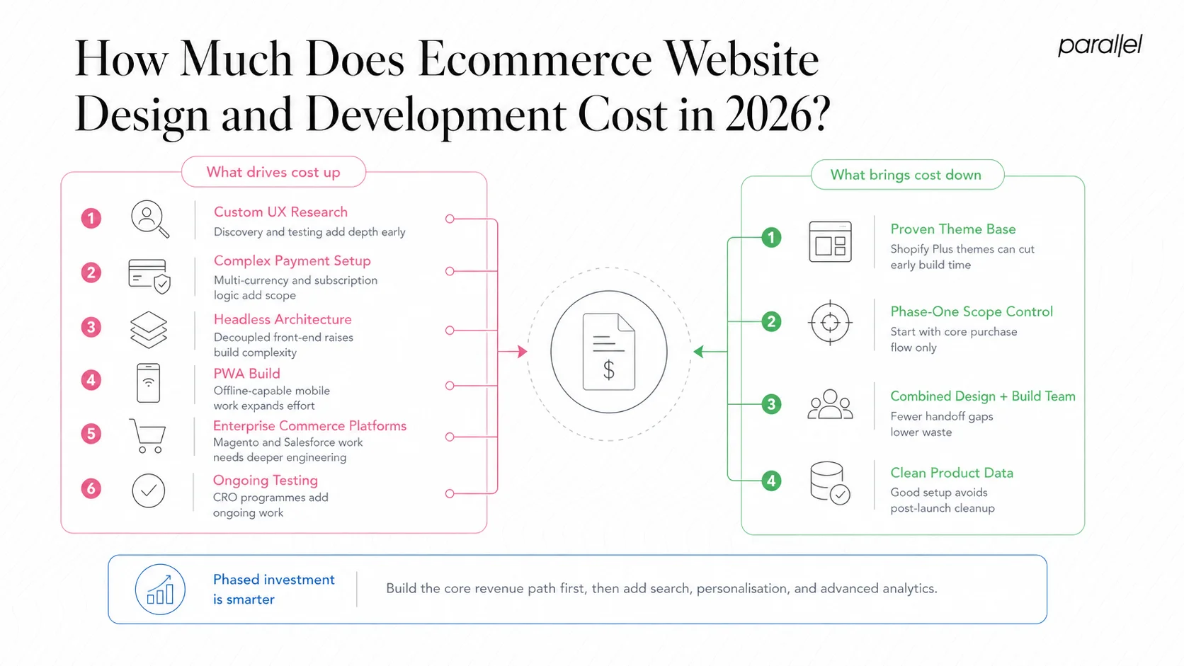Screen dimensions: 1184x666
Task: Select the shopping cart icon for Enterprise Commerce Platforms
Action: point(147,435)
